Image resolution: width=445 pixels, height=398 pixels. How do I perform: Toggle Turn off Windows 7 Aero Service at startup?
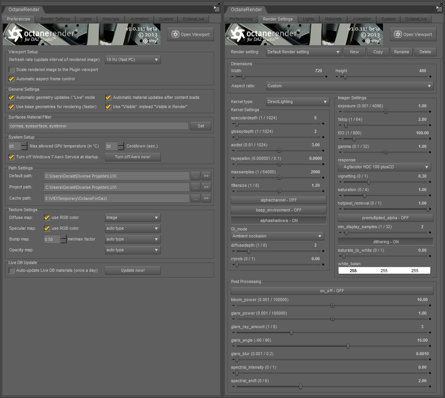pyautogui.click(x=11, y=157)
